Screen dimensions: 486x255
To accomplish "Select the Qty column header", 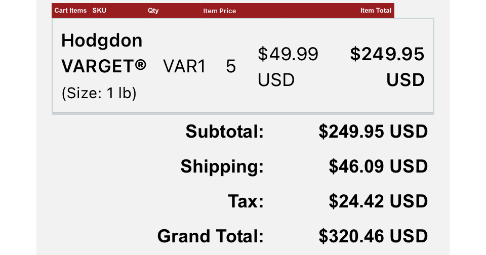I will pyautogui.click(x=153, y=11).
